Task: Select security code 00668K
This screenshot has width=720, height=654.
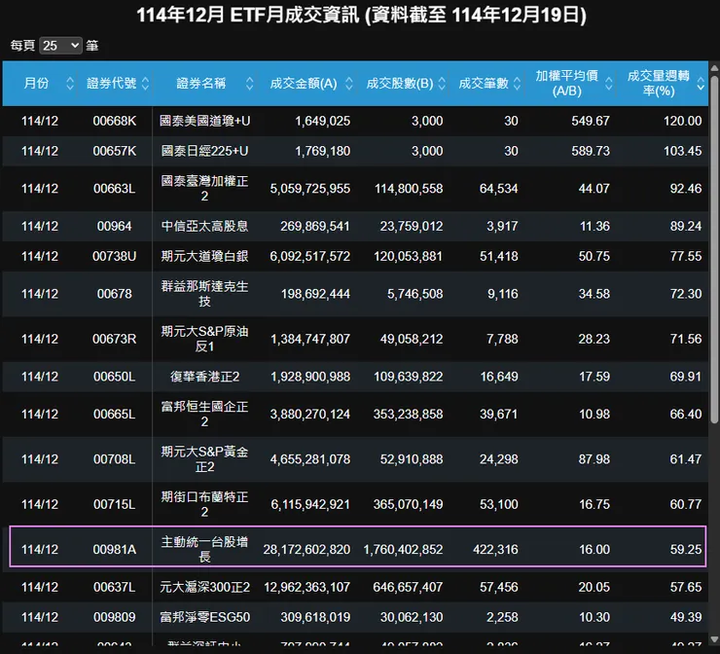Action: tap(115, 121)
